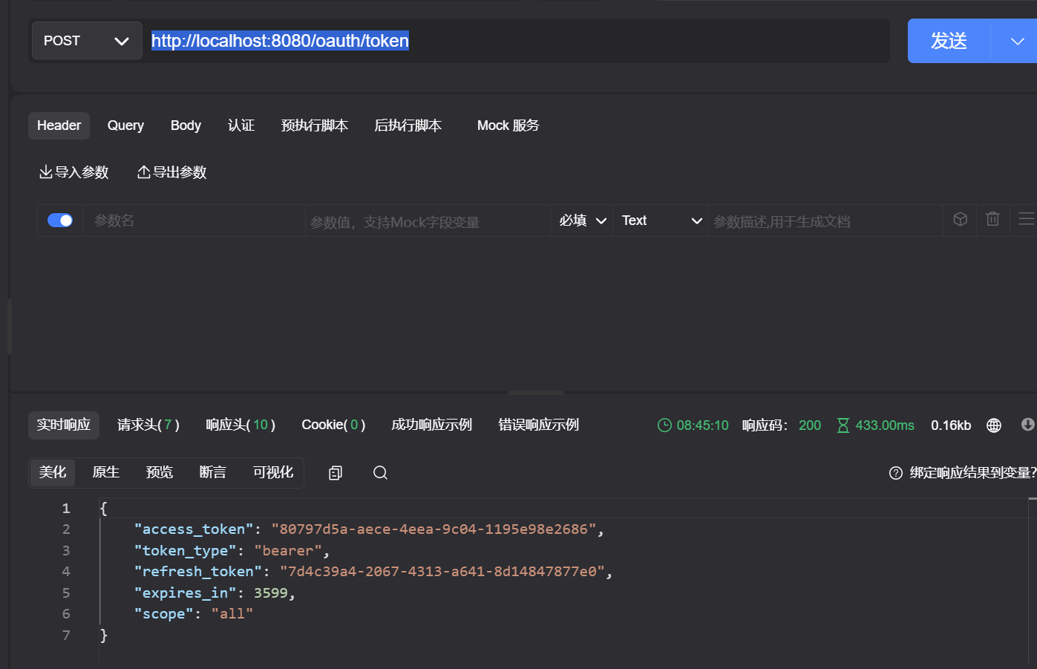Click 导入参数 import parameters
The image size is (1037, 669).
(x=74, y=172)
